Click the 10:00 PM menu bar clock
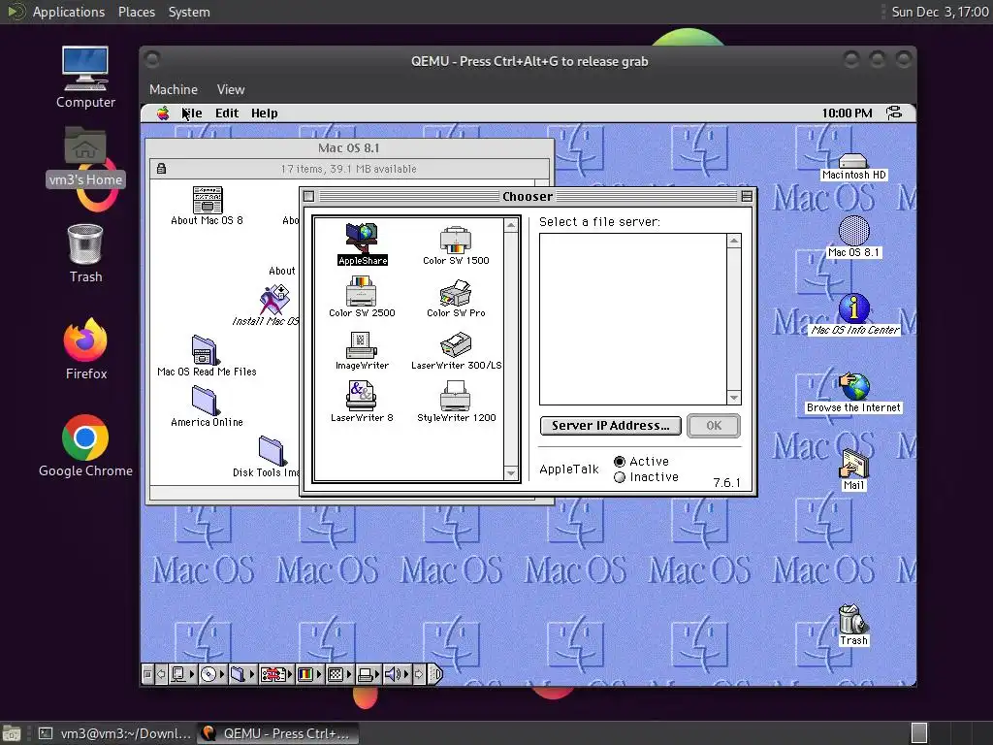The width and height of the screenshot is (993, 745). pyautogui.click(x=847, y=113)
